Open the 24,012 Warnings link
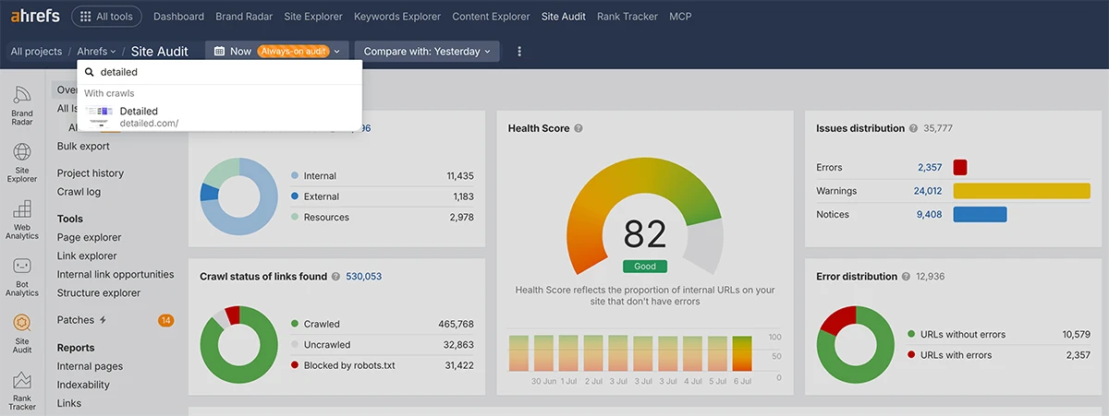 927,191
